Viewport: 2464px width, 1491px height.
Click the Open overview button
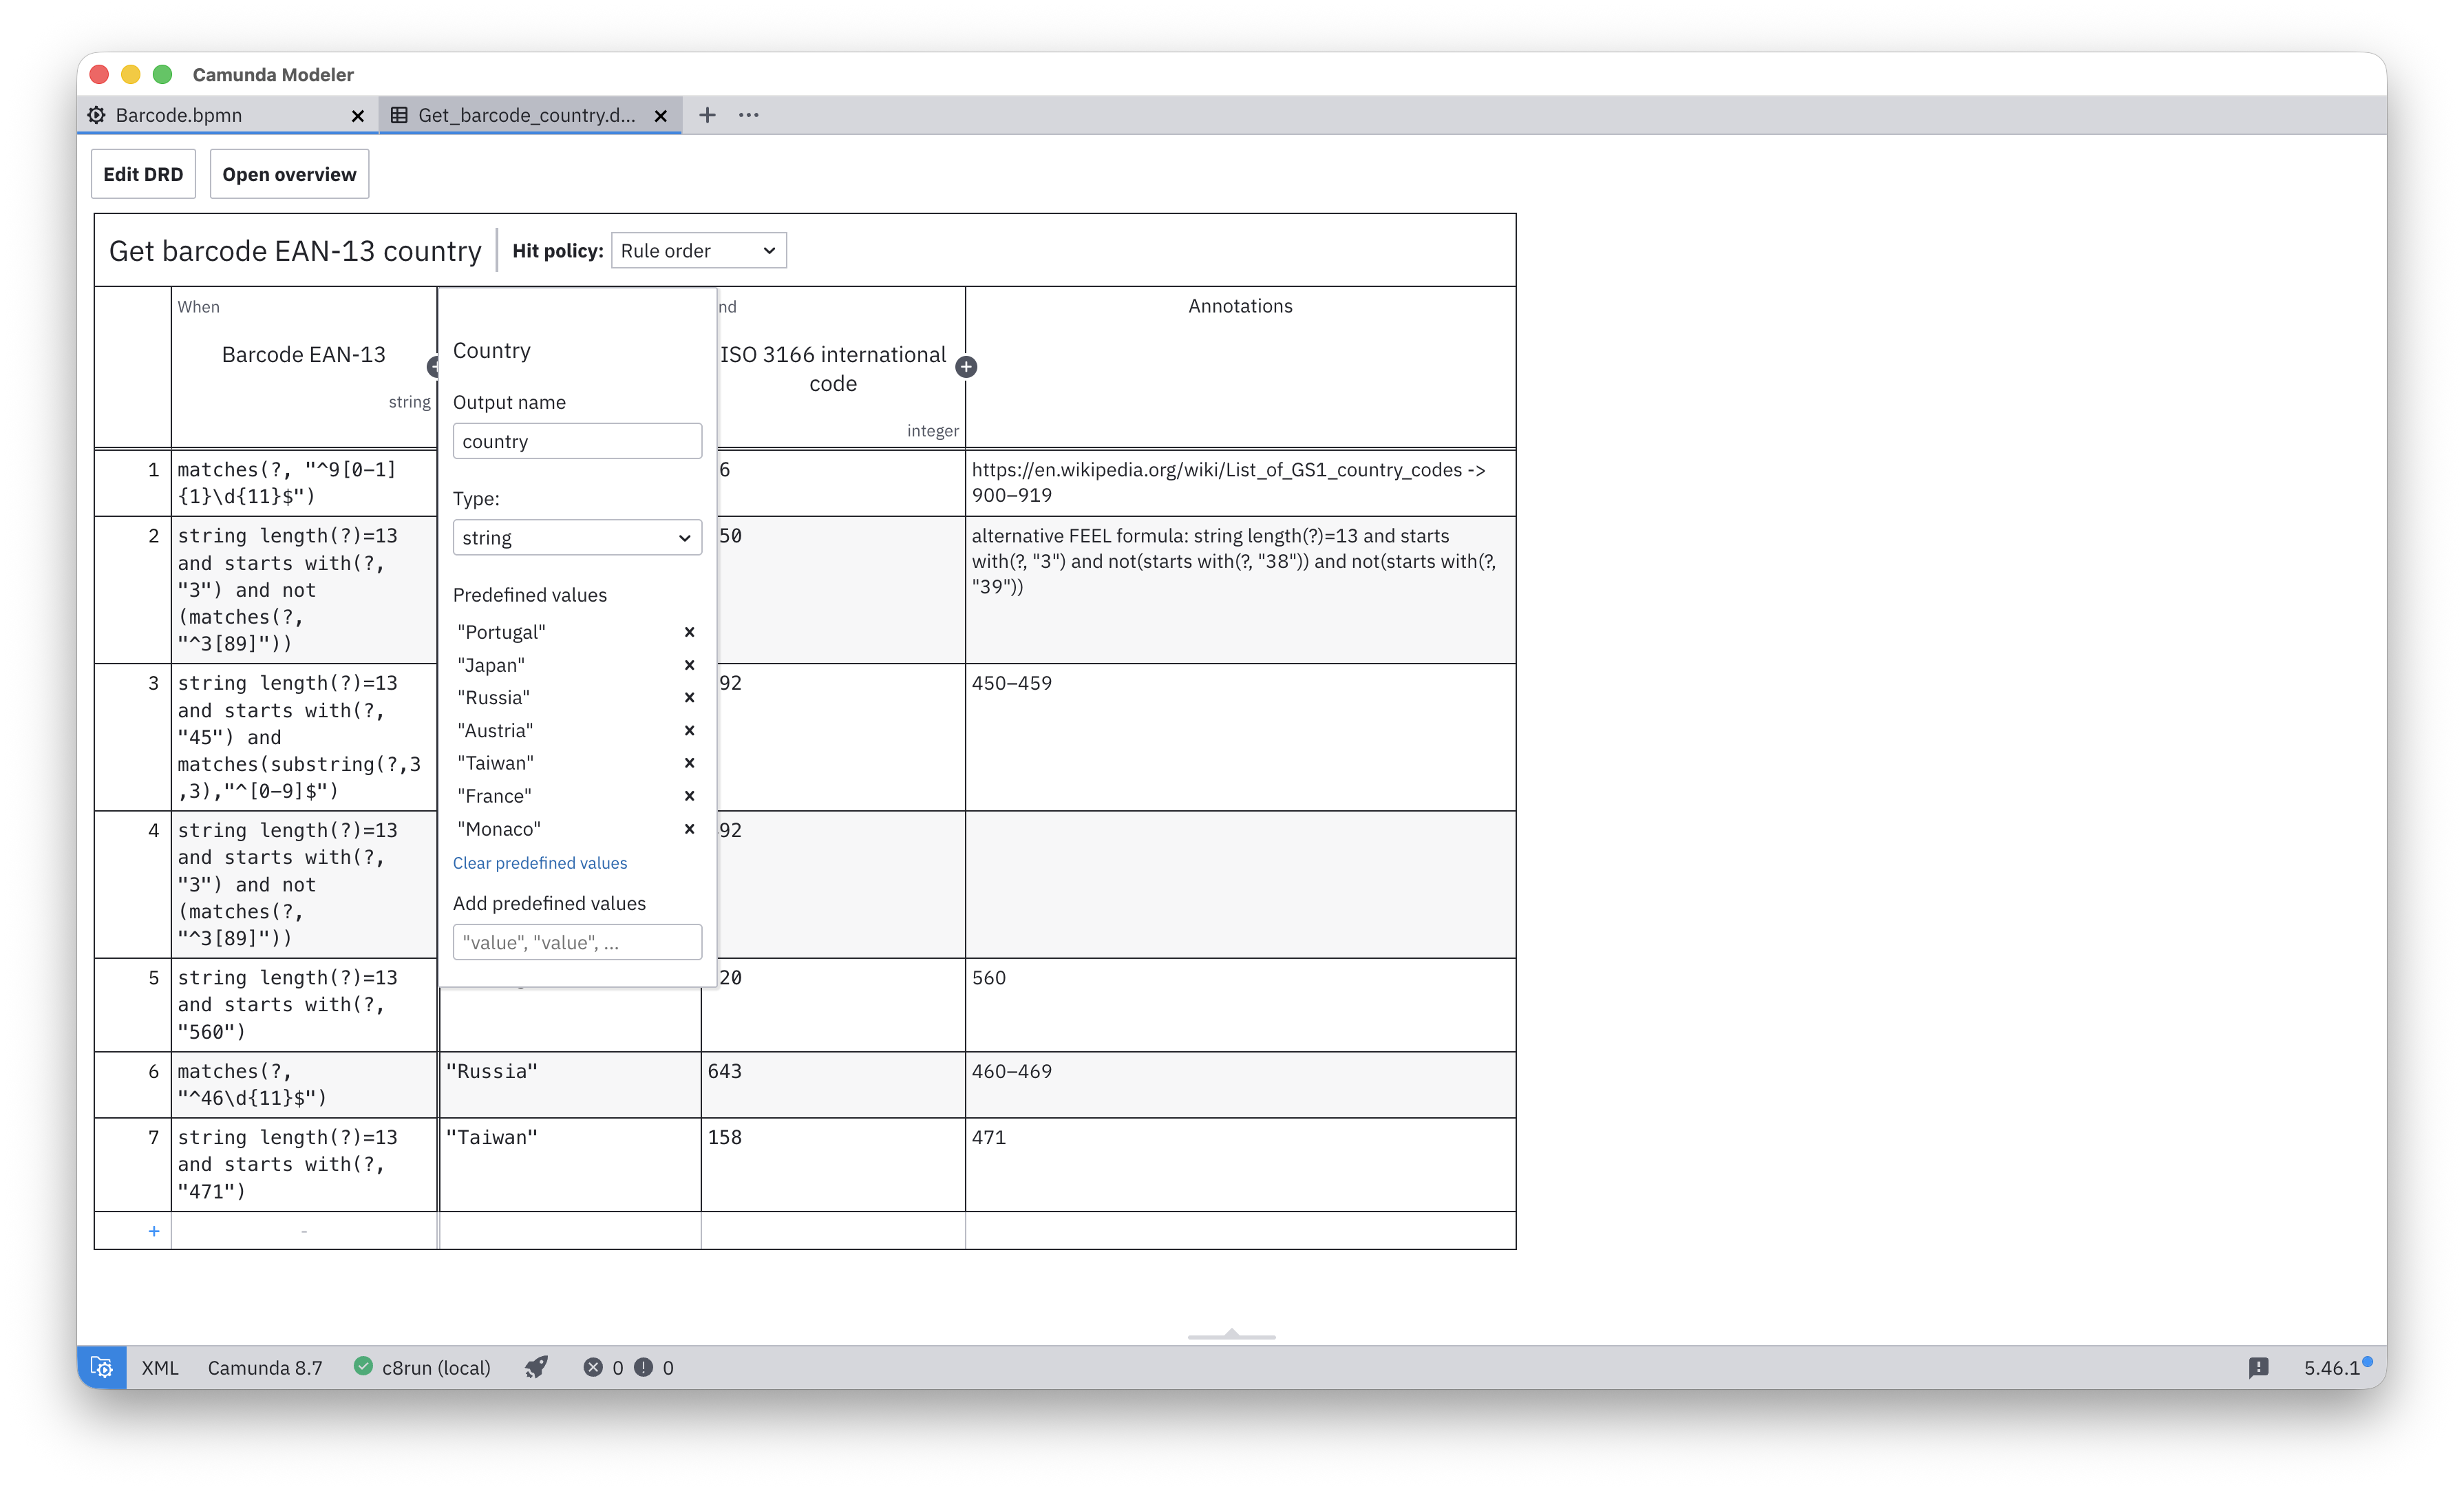pyautogui.click(x=289, y=174)
